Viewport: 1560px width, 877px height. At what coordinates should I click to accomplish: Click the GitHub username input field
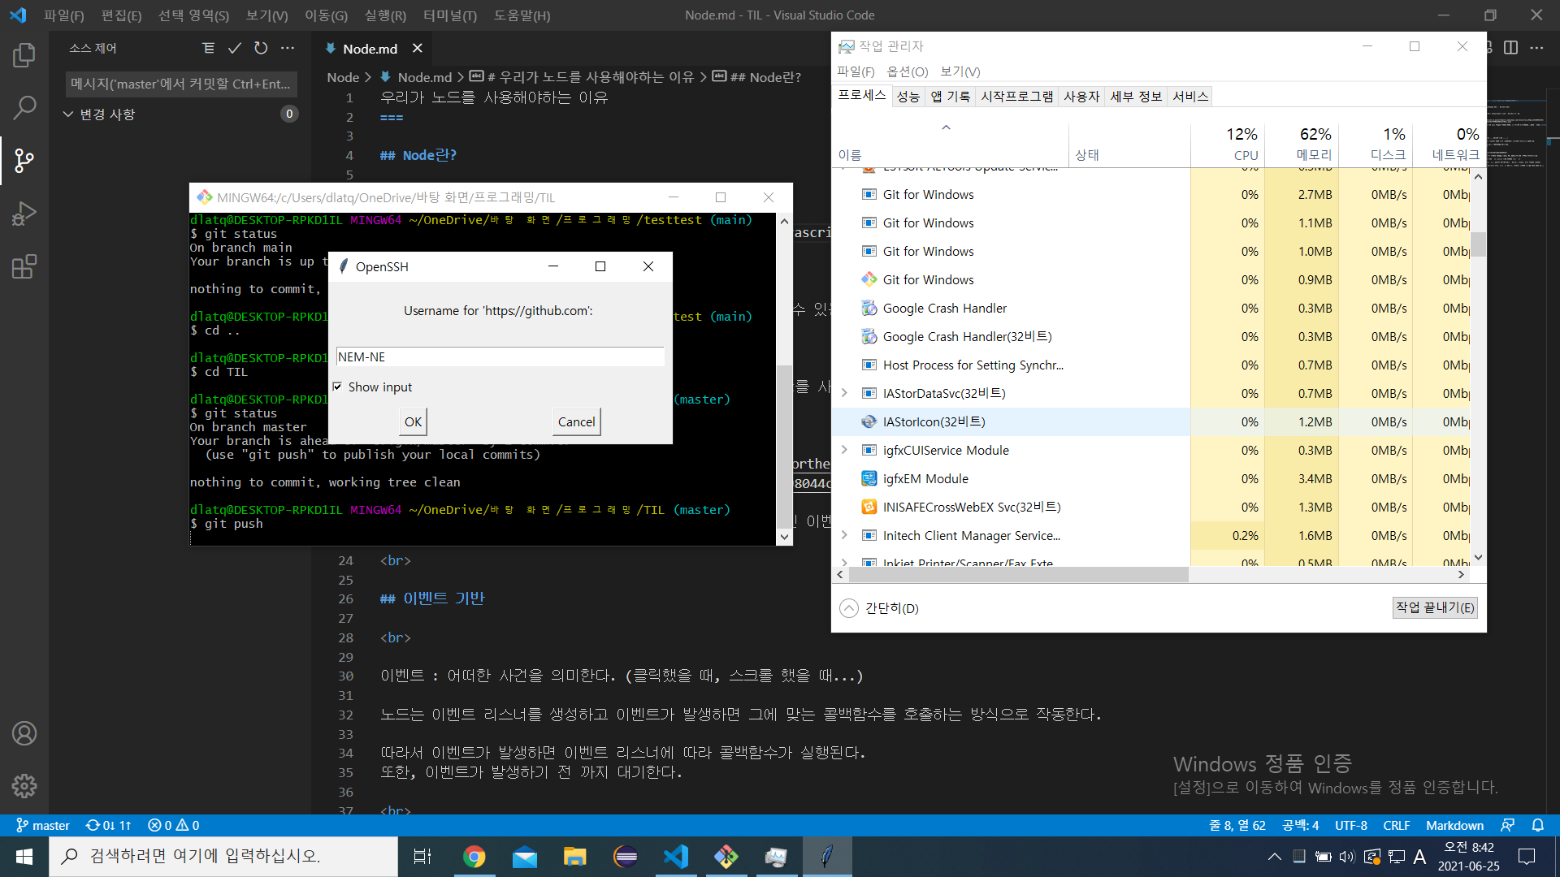[x=500, y=357]
